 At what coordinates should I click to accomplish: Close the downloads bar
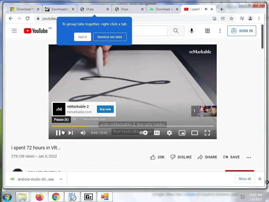coord(260,179)
